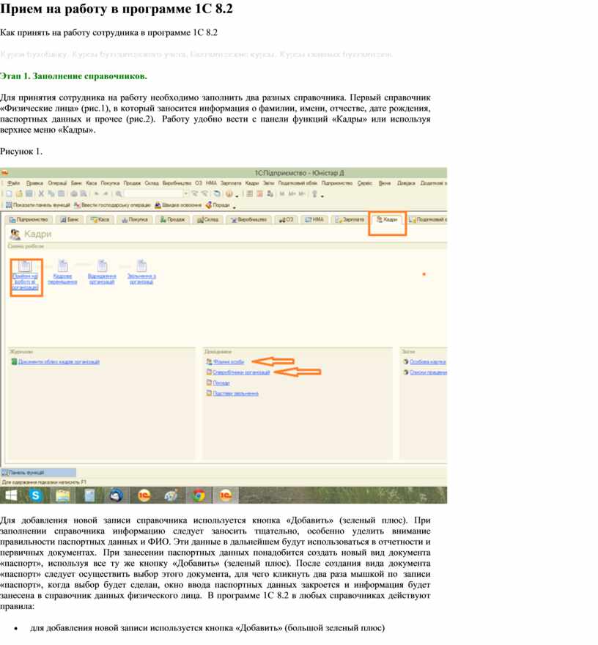Open File Explorer from the taskbar
The width and height of the screenshot is (598, 645).
(62, 495)
